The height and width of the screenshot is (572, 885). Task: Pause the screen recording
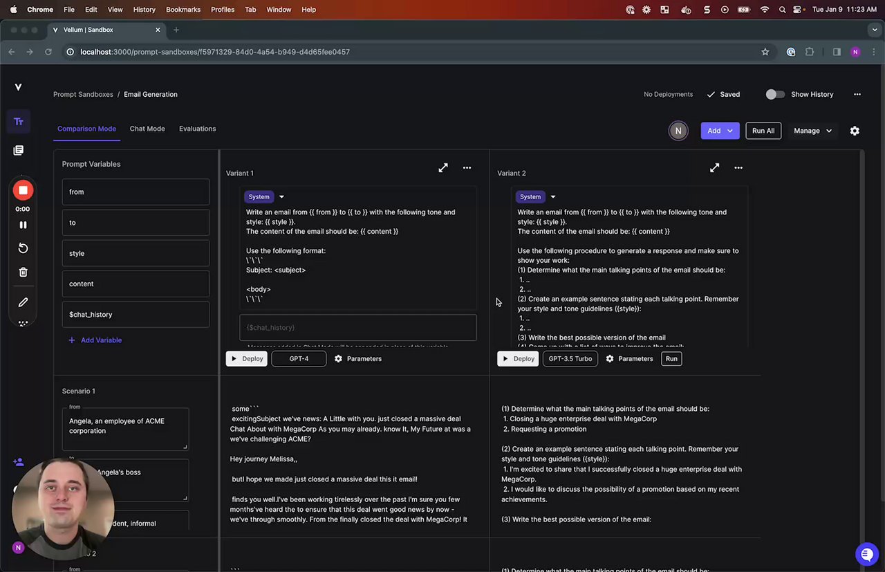point(23,225)
